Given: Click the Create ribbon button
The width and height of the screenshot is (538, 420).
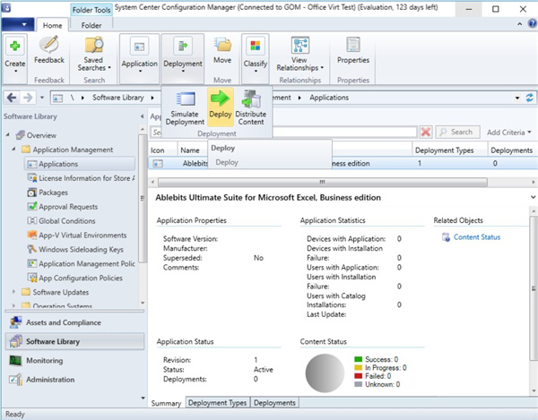Looking at the screenshot, I should (14, 58).
